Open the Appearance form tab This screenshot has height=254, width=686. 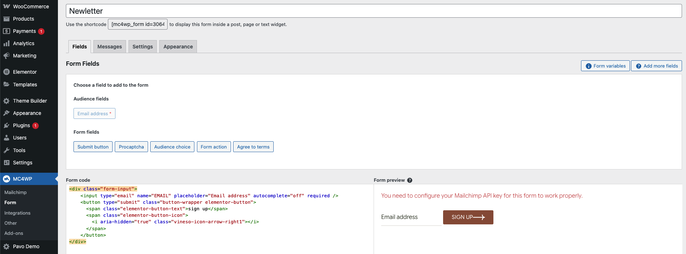pos(178,47)
